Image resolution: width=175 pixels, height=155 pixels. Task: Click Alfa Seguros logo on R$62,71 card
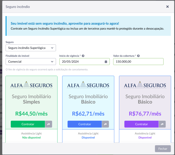(88, 85)
